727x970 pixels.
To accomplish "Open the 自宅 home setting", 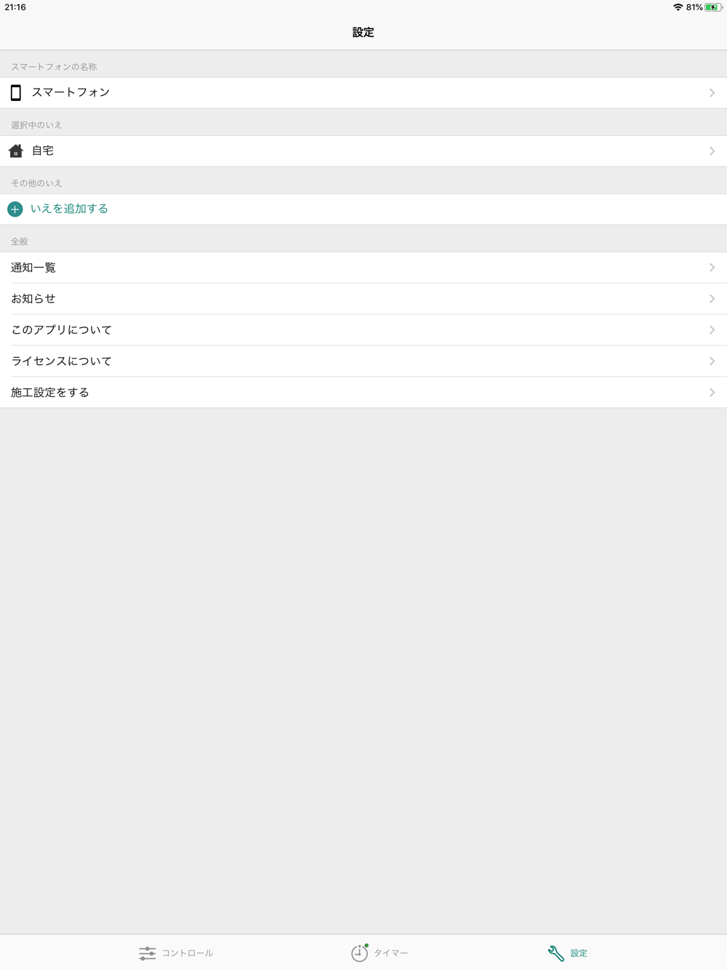I will [x=363, y=151].
